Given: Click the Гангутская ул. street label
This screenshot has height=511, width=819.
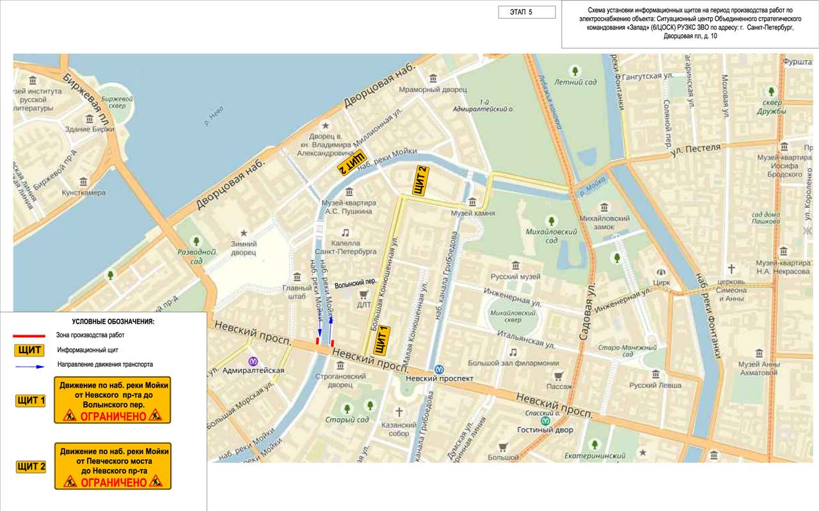Looking at the screenshot, I should (648, 76).
